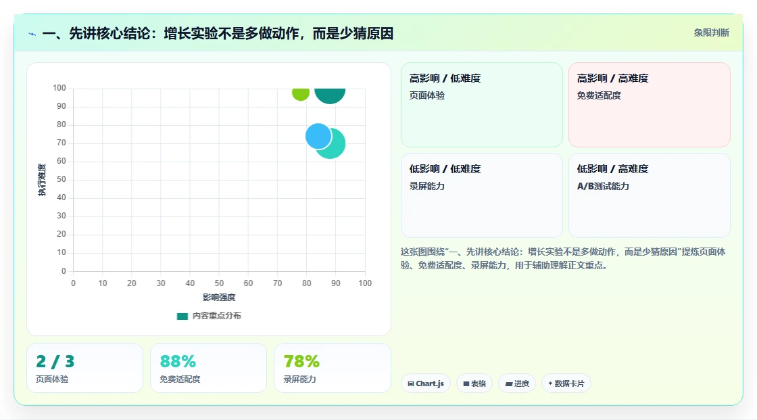Click the 88% value on 免费适配度 card
This screenshot has height=420, width=757.
[178, 362]
